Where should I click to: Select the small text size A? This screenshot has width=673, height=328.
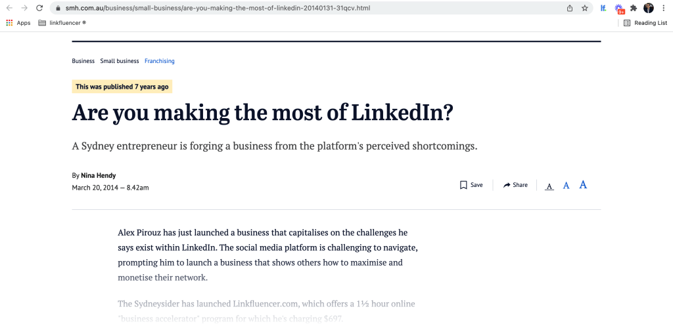(549, 186)
